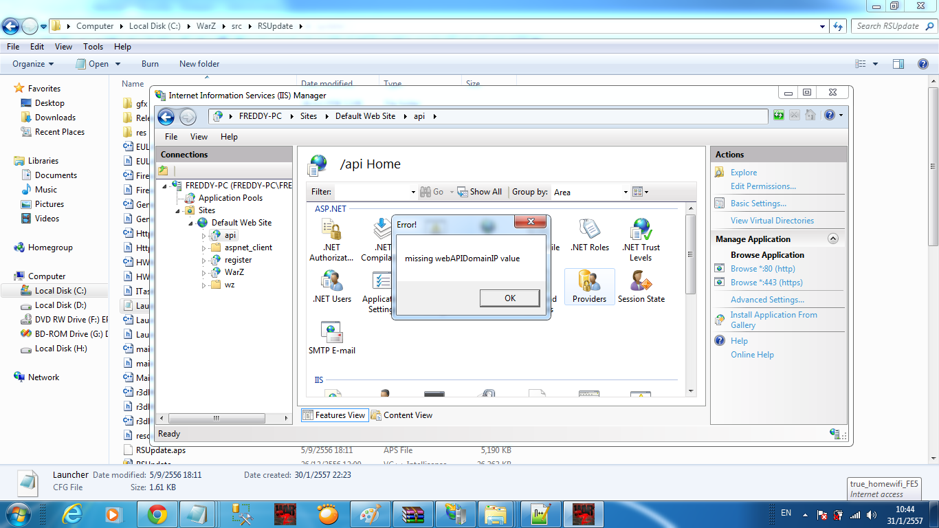Open the Group by dropdown
Image resolution: width=939 pixels, height=528 pixels.
pyautogui.click(x=591, y=192)
